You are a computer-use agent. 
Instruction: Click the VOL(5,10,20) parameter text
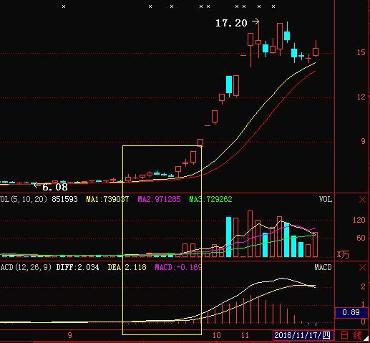click(x=24, y=199)
